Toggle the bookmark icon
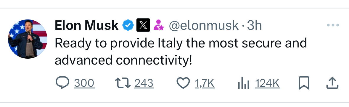This screenshot has height=107, width=349. (x=304, y=83)
